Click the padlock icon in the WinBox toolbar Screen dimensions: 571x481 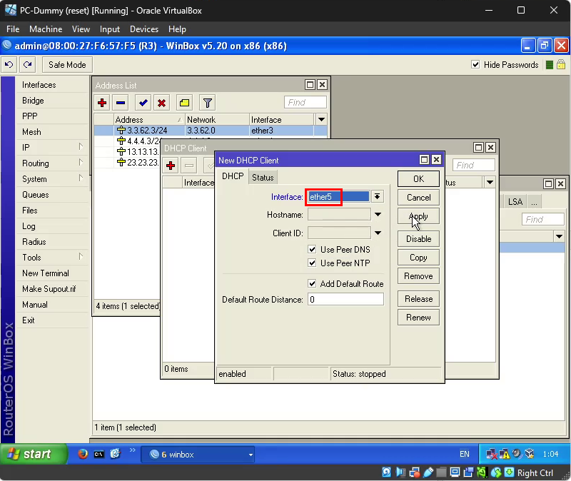point(561,64)
